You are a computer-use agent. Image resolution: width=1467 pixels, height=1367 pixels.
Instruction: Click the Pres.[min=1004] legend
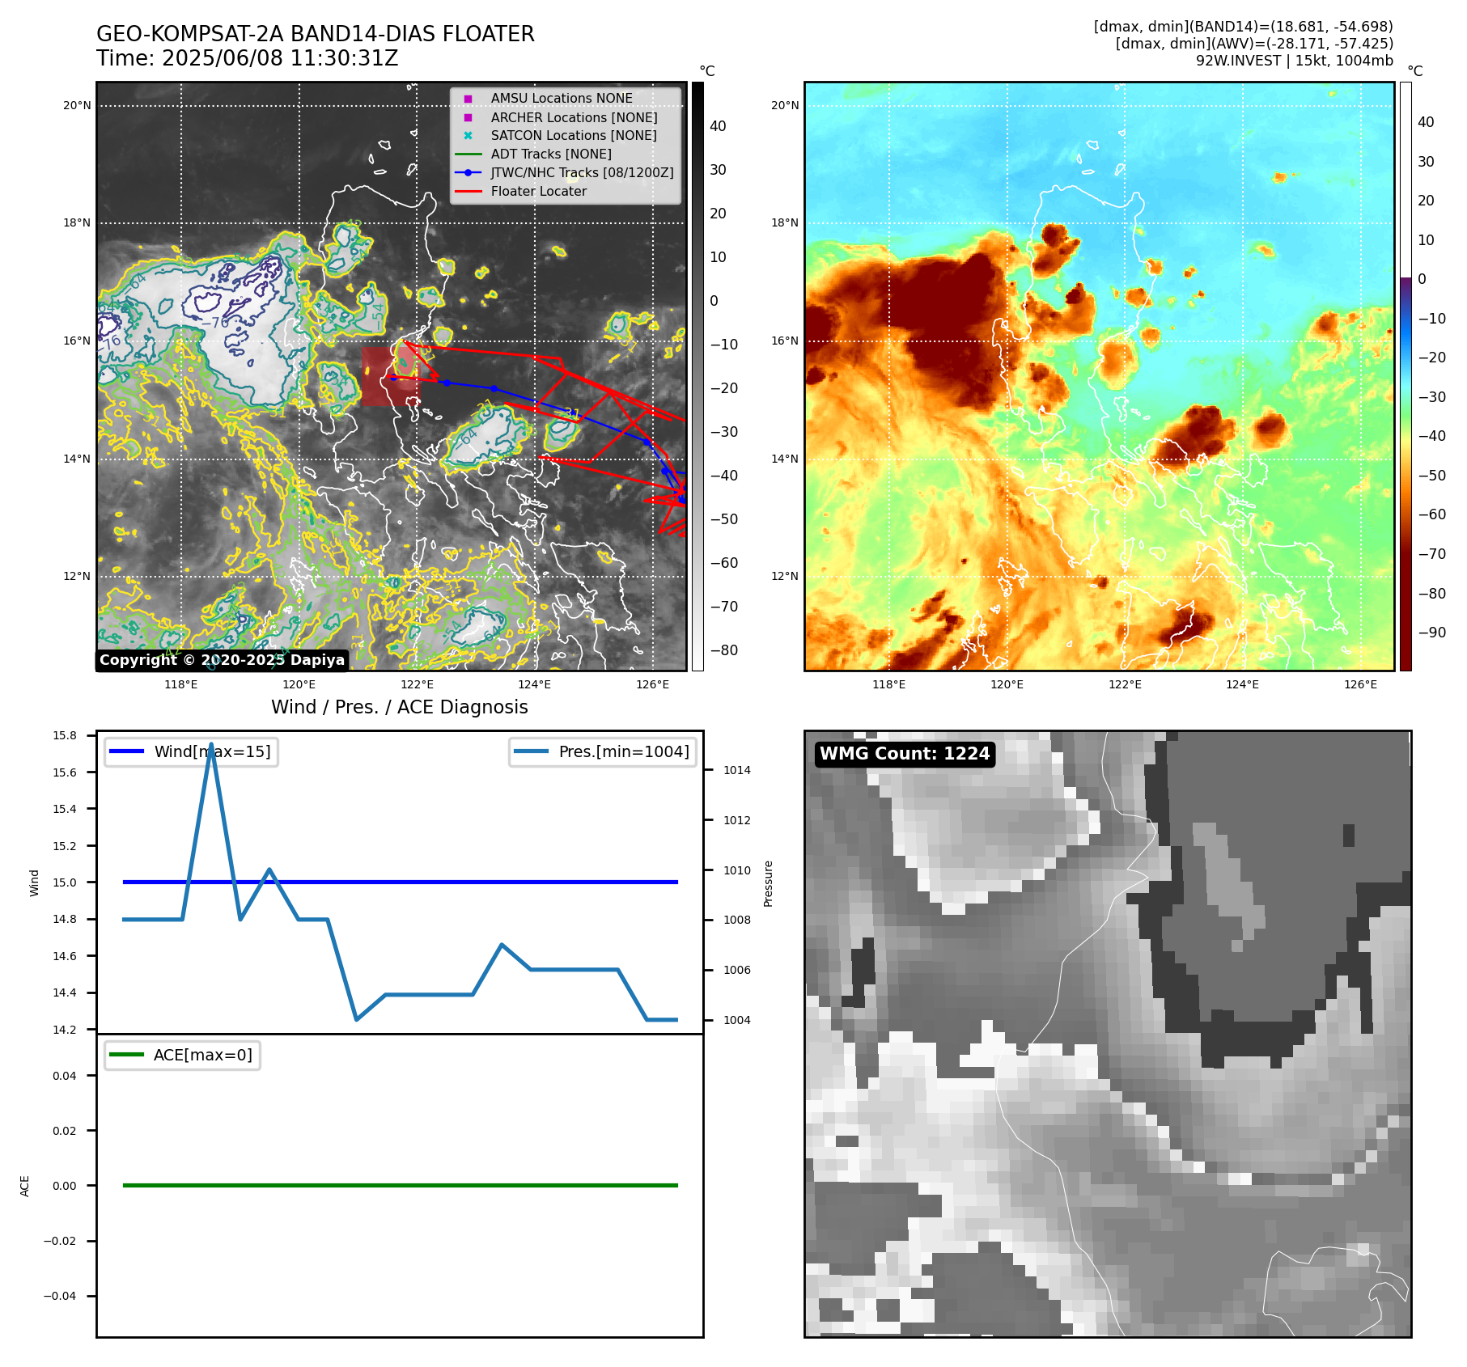(x=603, y=751)
